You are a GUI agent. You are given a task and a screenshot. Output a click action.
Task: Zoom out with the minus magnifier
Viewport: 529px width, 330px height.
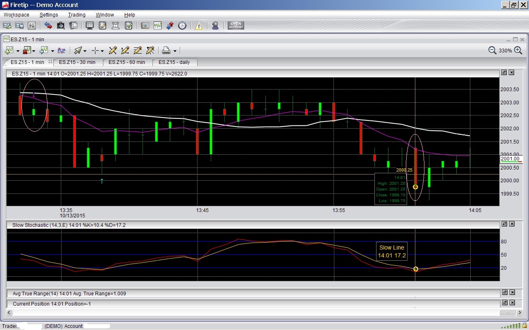coord(492,50)
